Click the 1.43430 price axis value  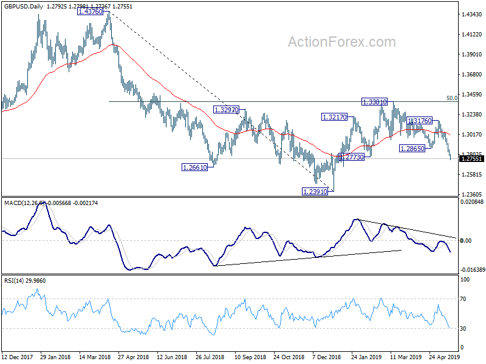472,14
